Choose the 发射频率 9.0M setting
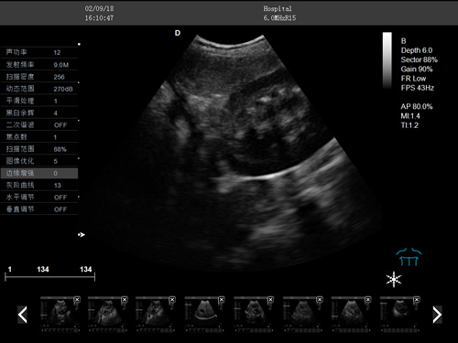Screen dimensions: 458x343 coord(39,65)
